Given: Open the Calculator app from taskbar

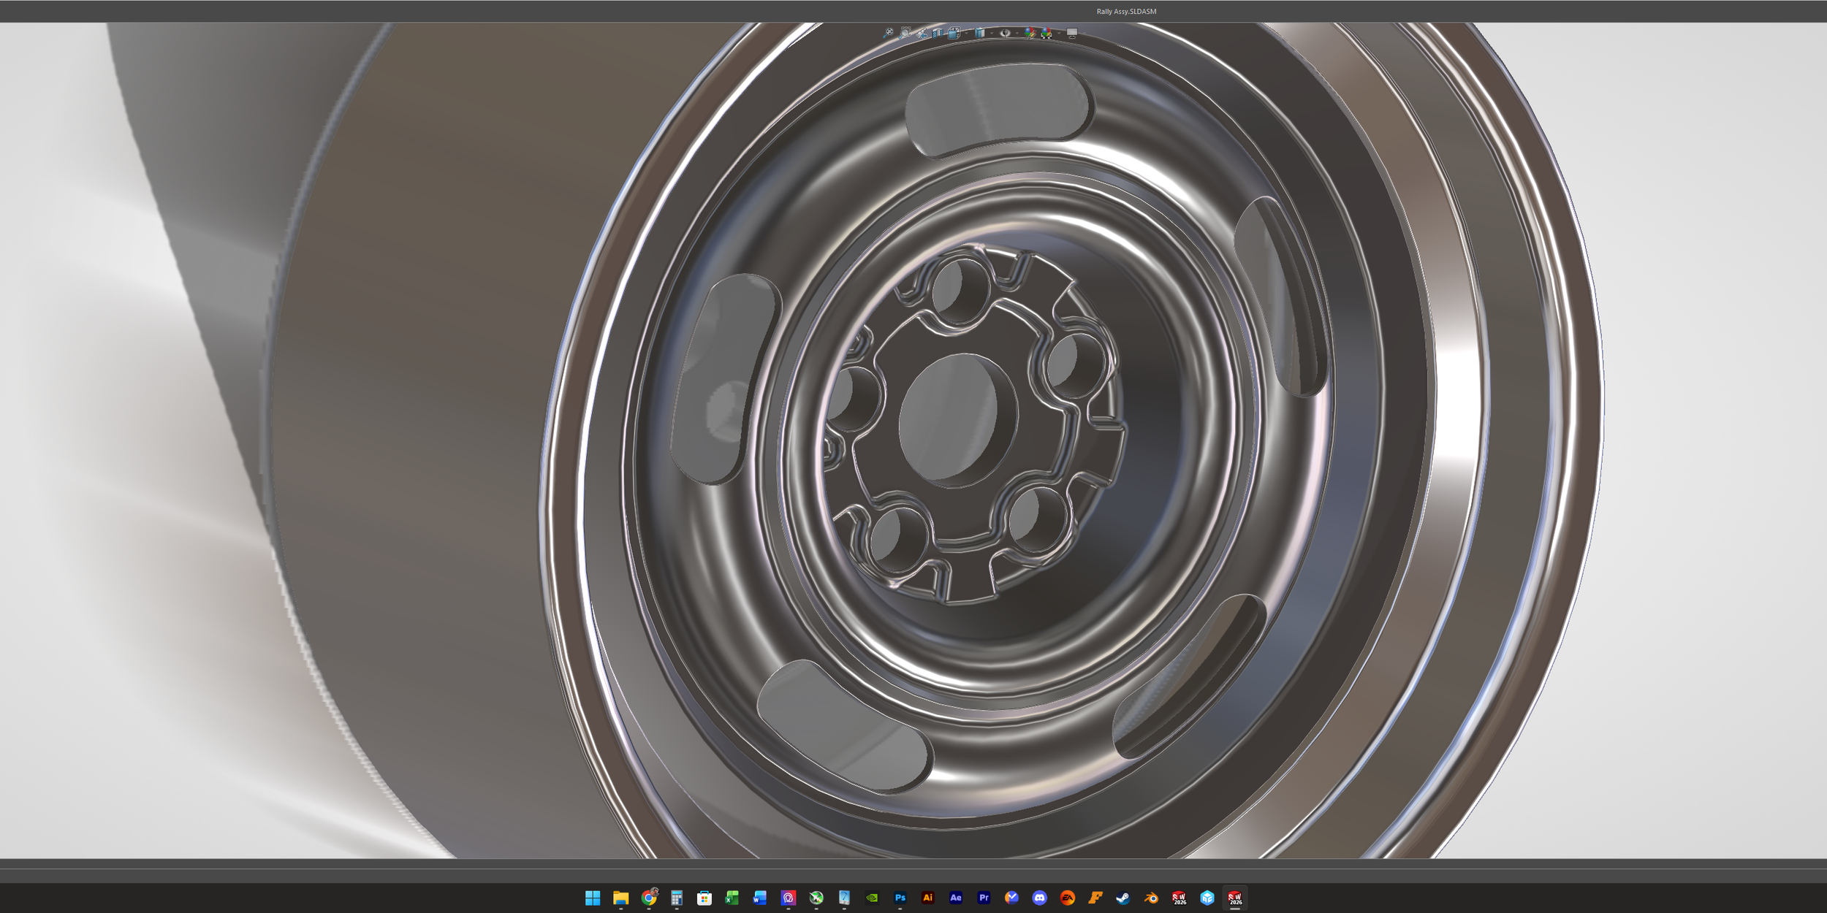Looking at the screenshot, I should (677, 898).
